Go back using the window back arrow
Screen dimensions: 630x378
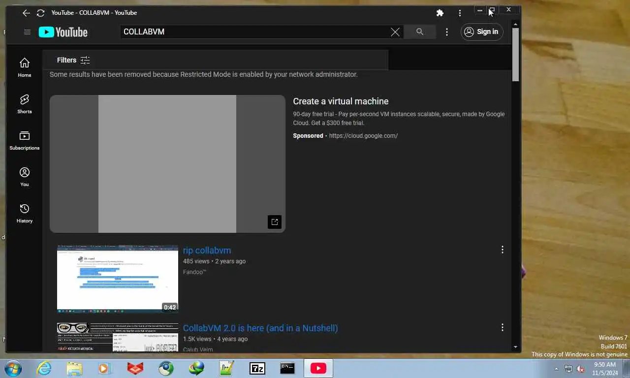[x=26, y=13]
